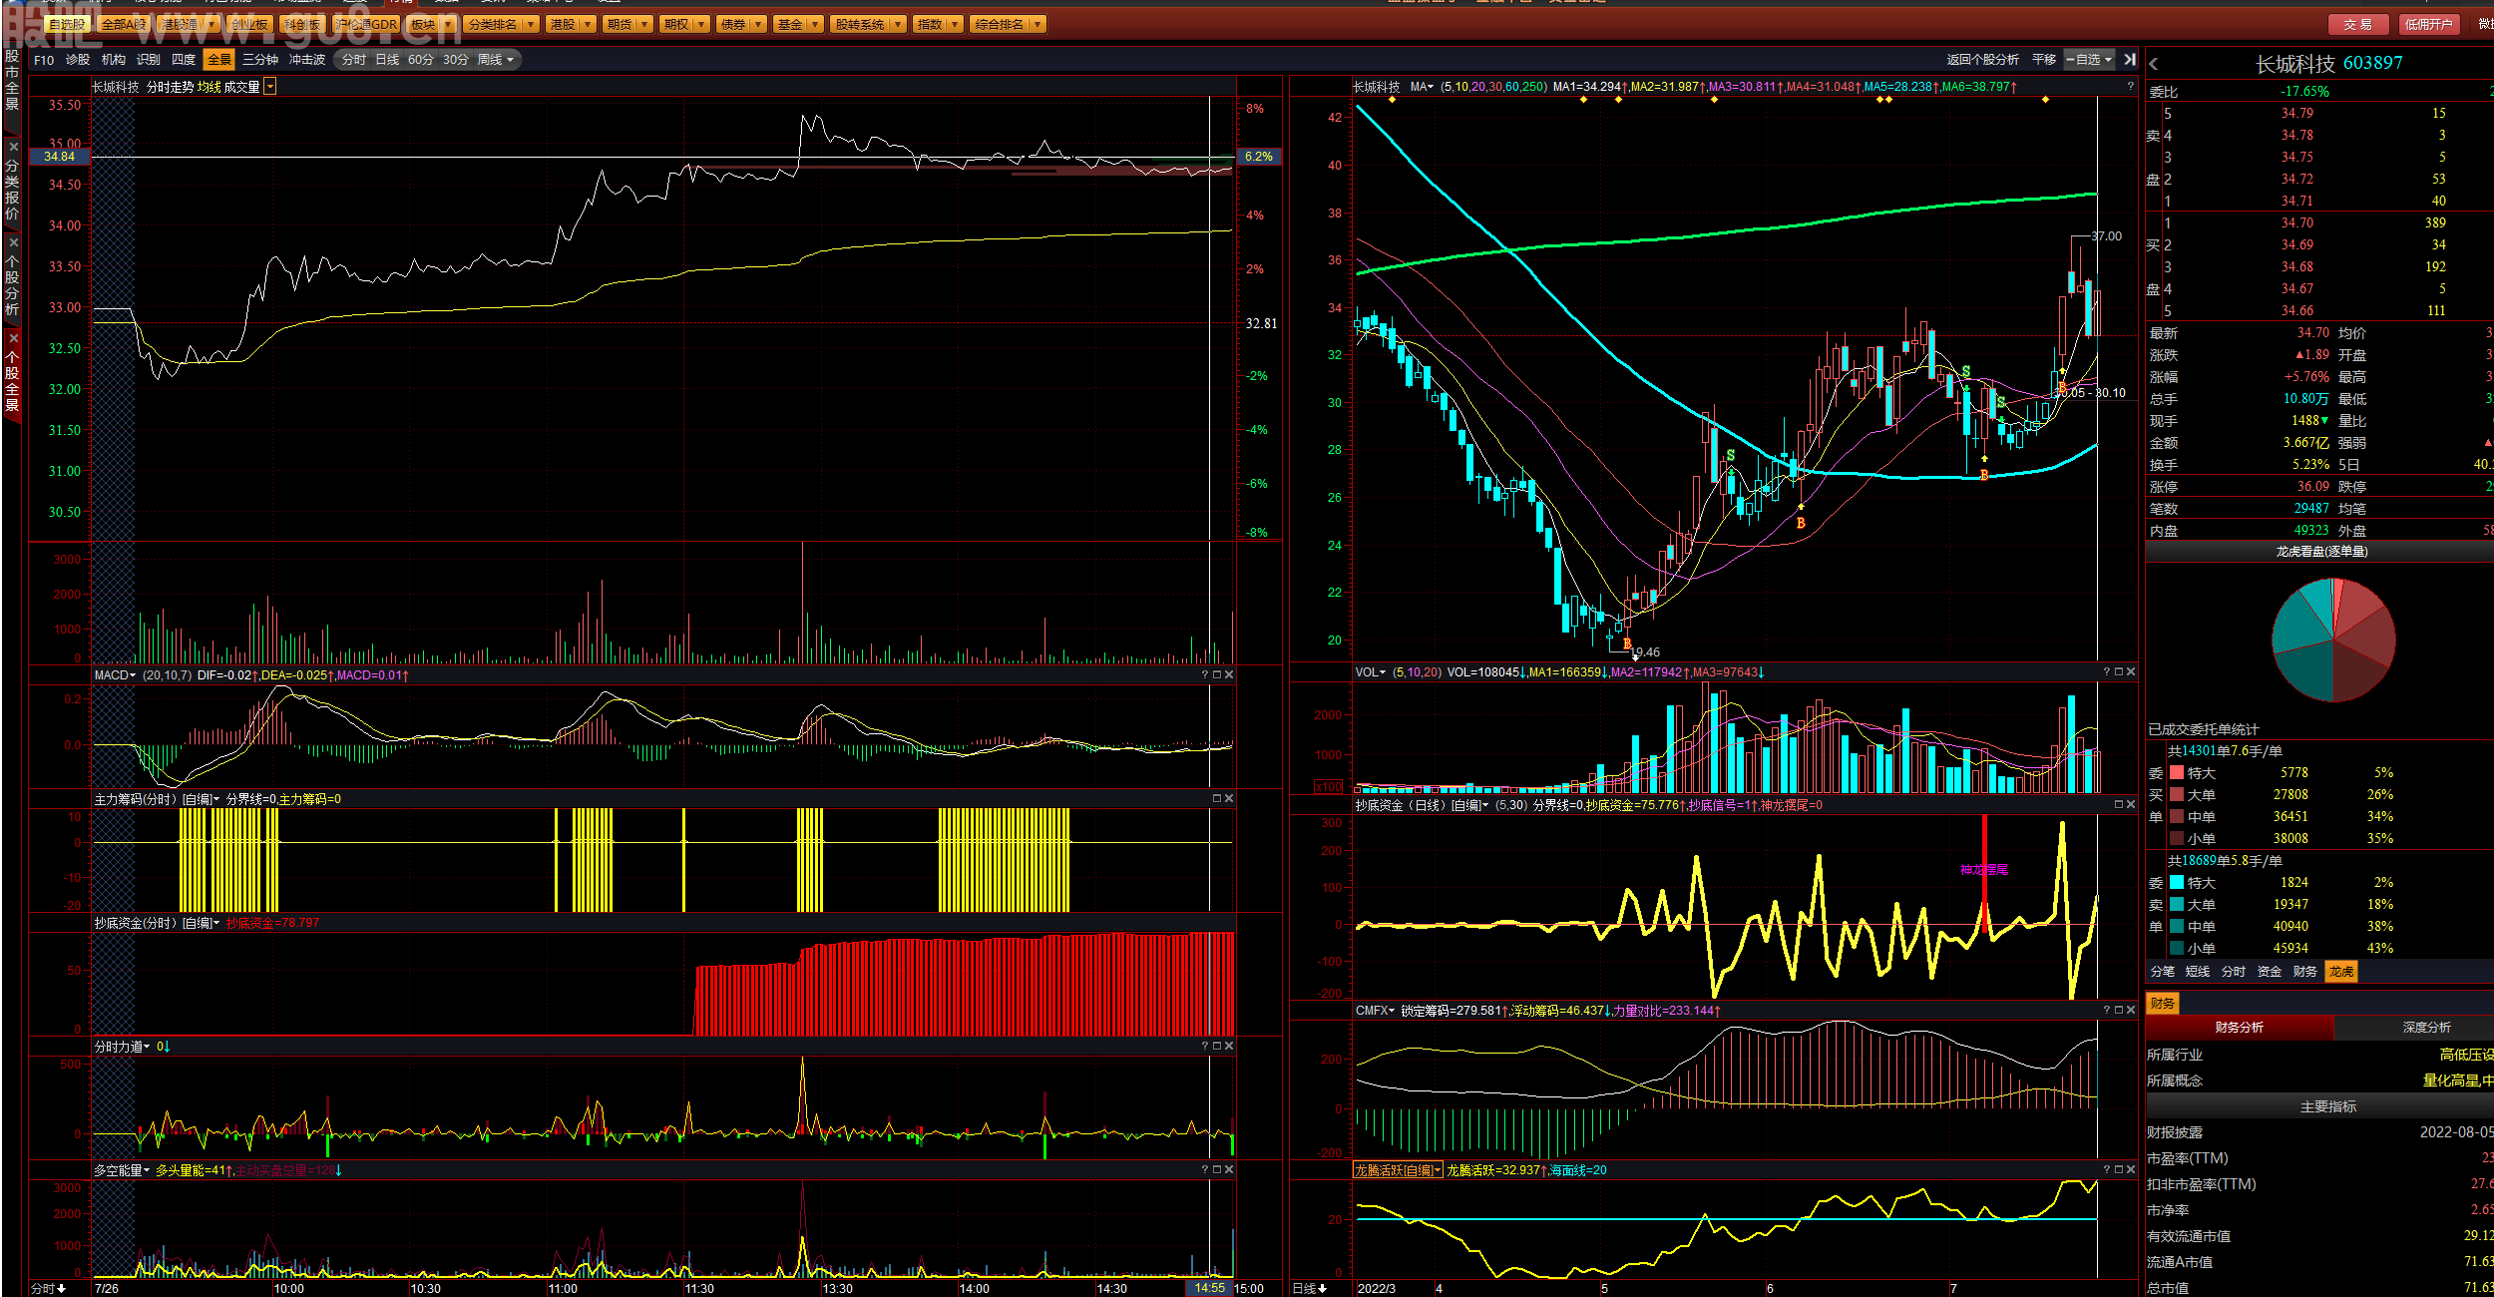The height and width of the screenshot is (1297, 2494).
Task: Open the 分类排名 dropdown
Action: click(502, 24)
